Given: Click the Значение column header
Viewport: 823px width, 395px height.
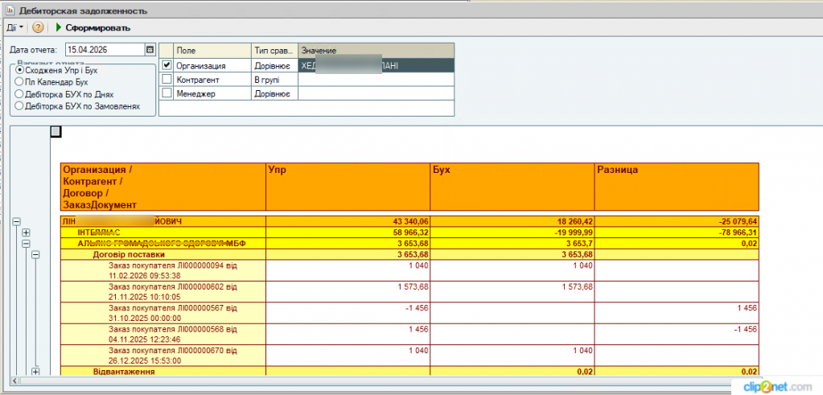Looking at the screenshot, I should 376,51.
